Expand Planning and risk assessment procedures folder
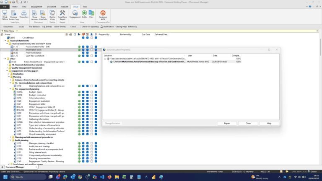 [x=10, y=137]
